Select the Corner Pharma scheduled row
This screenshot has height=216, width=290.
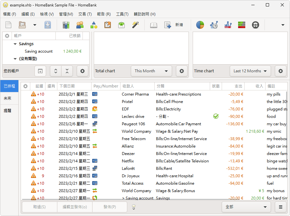click(154, 94)
